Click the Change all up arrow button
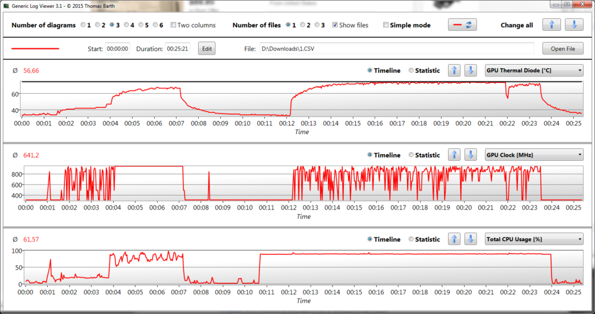The image size is (595, 314). [x=552, y=25]
